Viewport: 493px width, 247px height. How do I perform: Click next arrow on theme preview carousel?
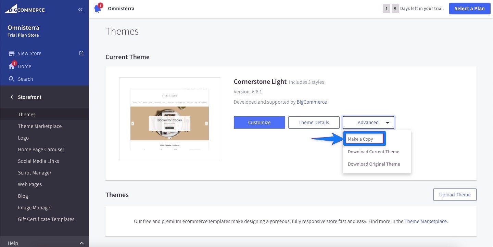[x=206, y=123]
